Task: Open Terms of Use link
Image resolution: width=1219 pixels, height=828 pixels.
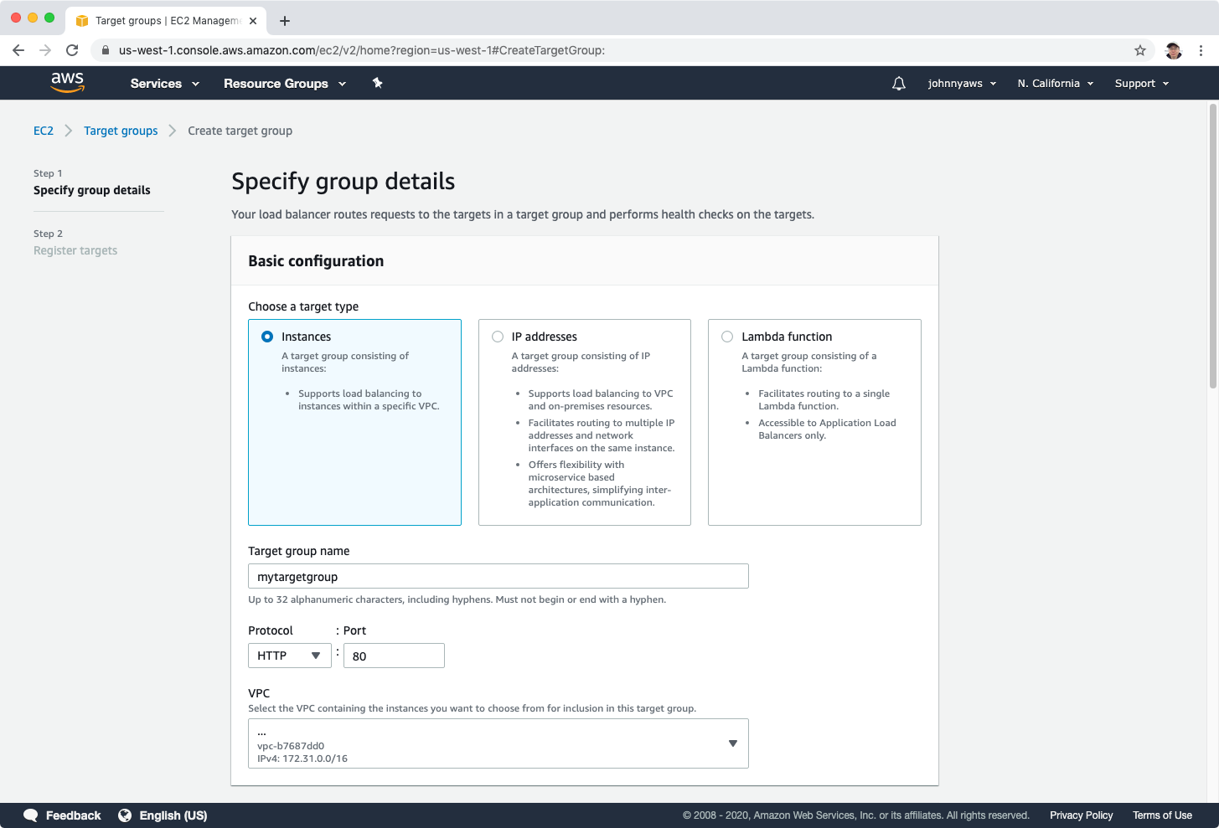Action: [x=1162, y=815]
